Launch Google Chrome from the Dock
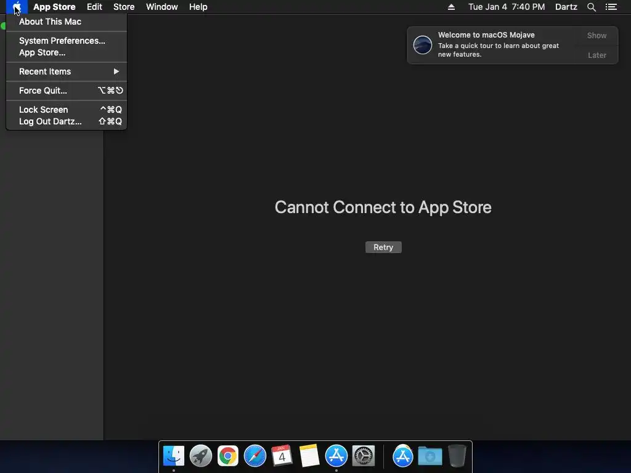The image size is (631, 473). pyautogui.click(x=228, y=456)
